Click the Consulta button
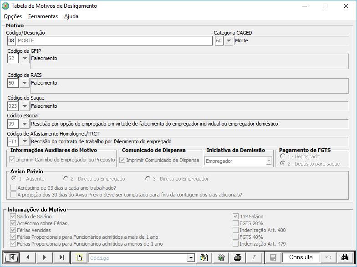The image size is (357, 267). [301, 257]
